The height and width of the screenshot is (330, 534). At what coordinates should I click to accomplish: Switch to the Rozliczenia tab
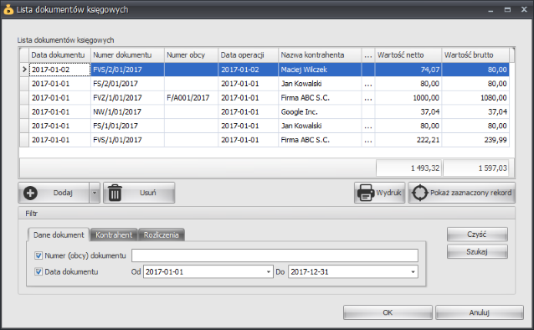click(161, 235)
